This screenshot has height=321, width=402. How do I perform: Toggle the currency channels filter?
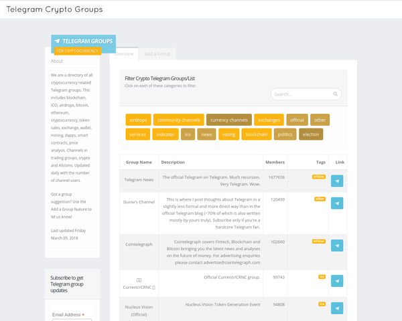228,120
